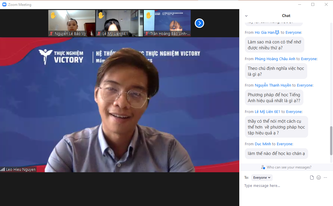Click the Zoom app icon in the title bar
Viewport: 333px width, 206px height.
tap(4, 4)
